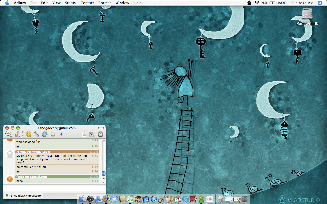Click the tongue-out emoticon in the chat
Screen dimensions: 327x204
pyautogui.click(x=38, y=141)
